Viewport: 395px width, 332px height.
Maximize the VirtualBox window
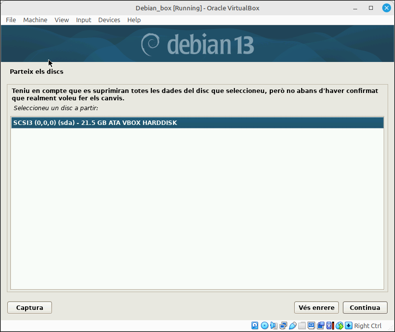(x=371, y=8)
